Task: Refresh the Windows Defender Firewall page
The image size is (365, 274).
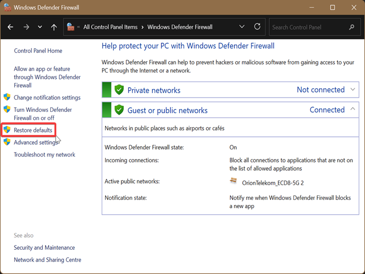Action: pyautogui.click(x=257, y=26)
